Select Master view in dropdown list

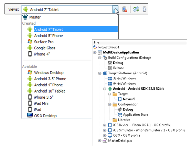tap(35, 17)
